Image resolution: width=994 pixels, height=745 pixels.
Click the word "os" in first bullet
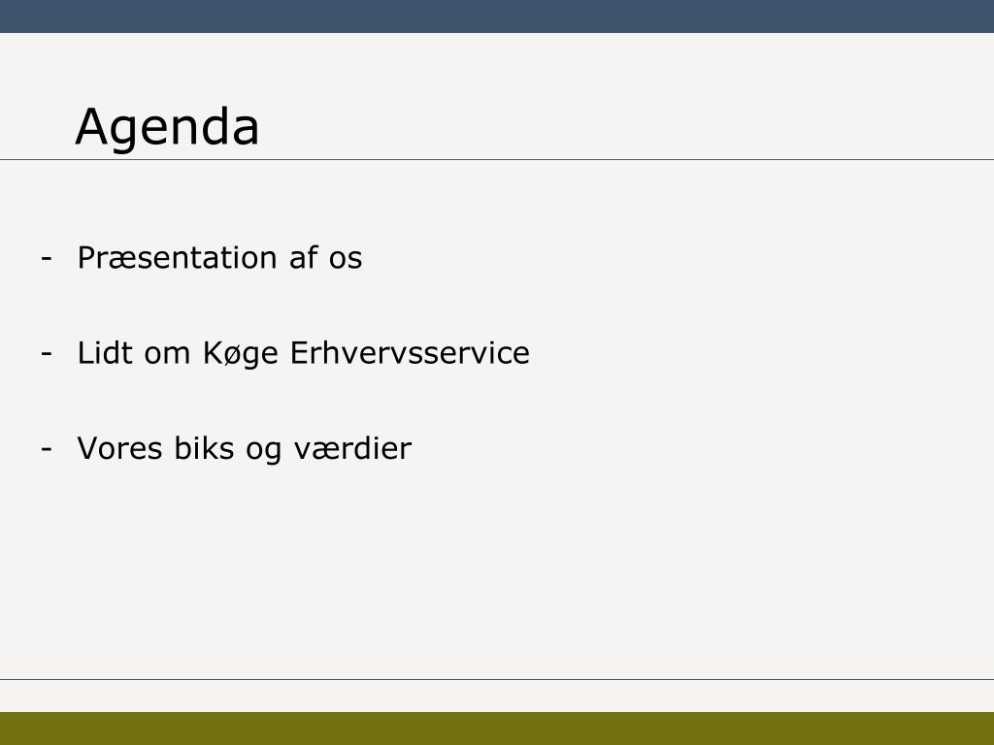[346, 260]
